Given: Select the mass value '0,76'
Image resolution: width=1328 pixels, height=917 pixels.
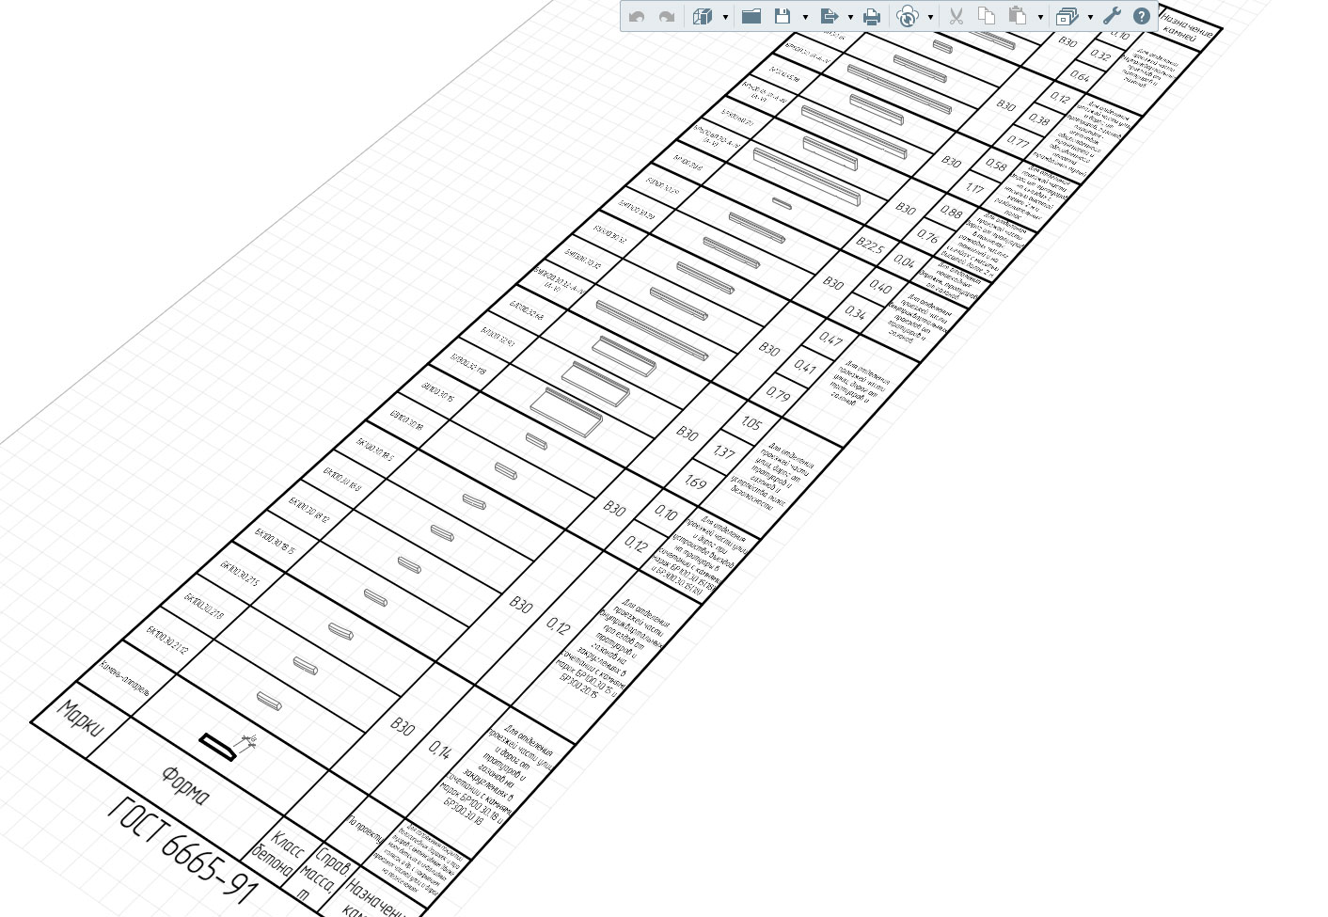Looking at the screenshot, I should tap(928, 237).
